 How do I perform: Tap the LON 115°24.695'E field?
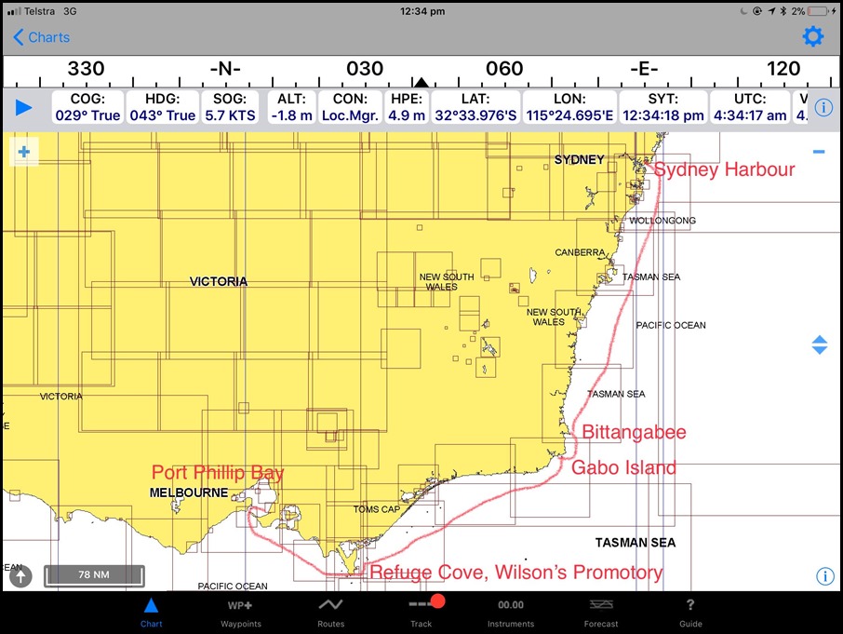(569, 107)
